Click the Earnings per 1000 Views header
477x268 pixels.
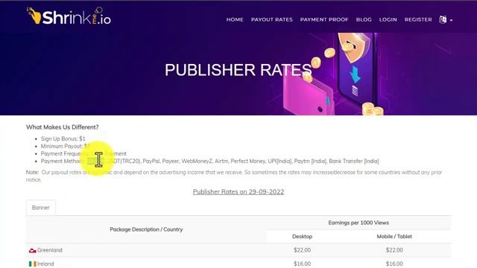(358, 223)
